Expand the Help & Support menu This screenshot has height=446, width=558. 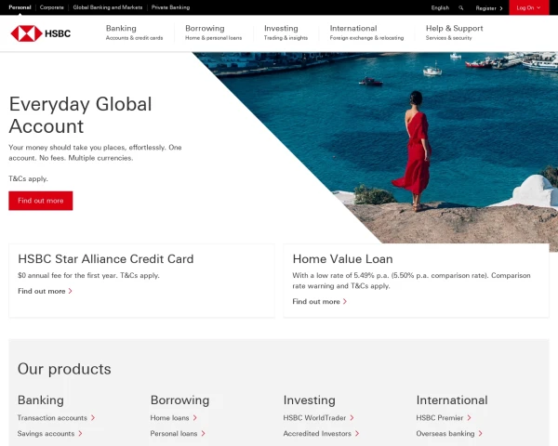pyautogui.click(x=455, y=33)
